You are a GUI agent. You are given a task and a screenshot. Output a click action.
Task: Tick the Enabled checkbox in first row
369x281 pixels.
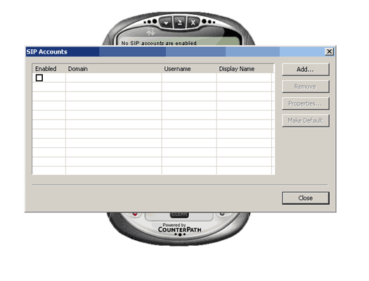pyautogui.click(x=39, y=77)
